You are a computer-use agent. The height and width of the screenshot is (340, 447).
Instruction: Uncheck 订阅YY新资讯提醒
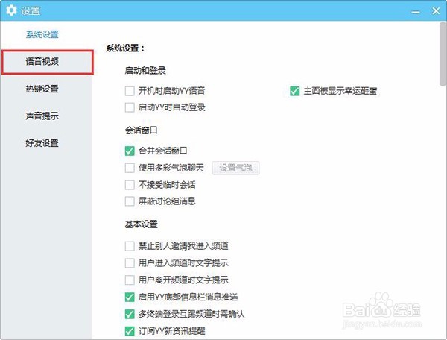tap(130, 331)
